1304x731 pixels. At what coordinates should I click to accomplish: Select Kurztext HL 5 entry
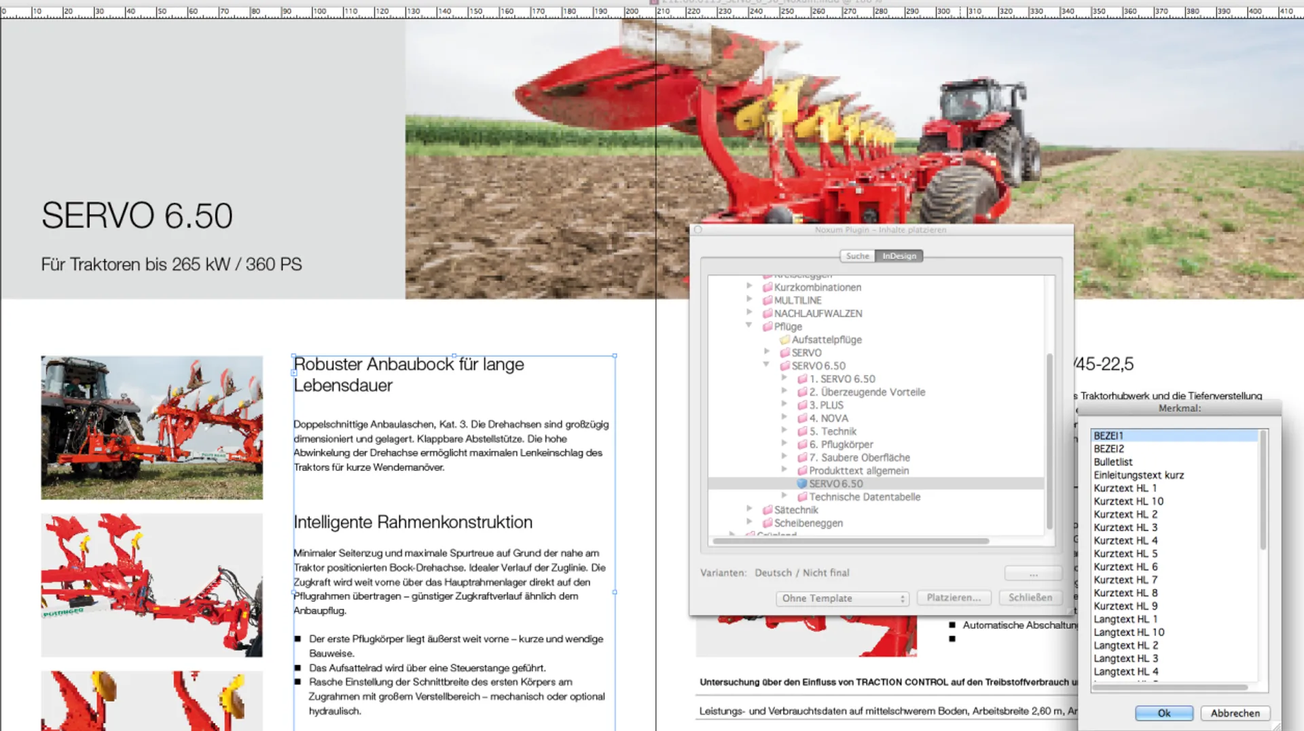[1174, 554]
